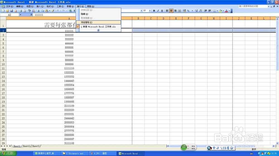Toggle italic formatting

tap(158, 11)
